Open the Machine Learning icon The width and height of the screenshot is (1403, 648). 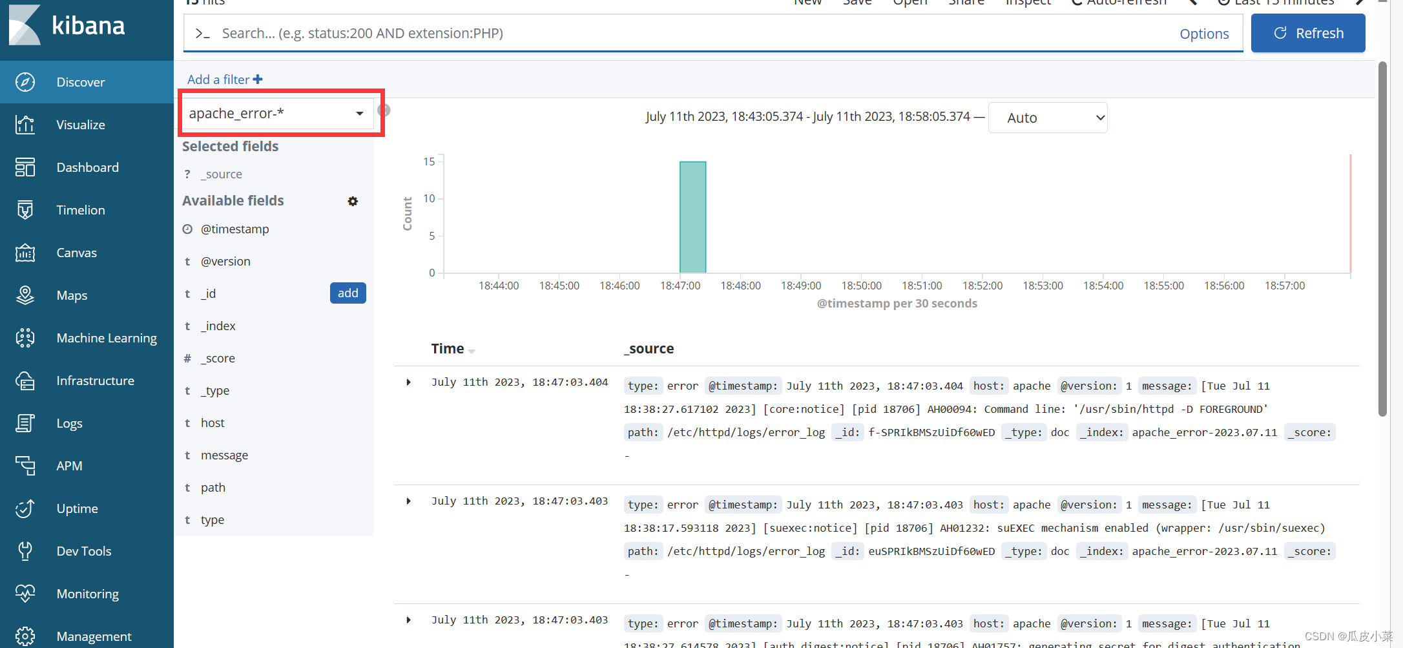tap(25, 338)
